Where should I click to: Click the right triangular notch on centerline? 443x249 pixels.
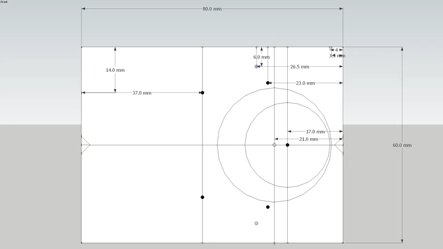339,145
